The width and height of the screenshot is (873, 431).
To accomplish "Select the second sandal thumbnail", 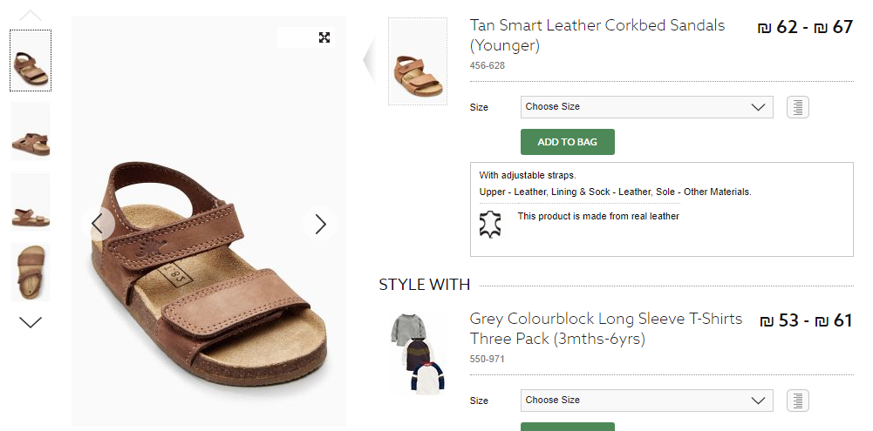I will [31, 131].
